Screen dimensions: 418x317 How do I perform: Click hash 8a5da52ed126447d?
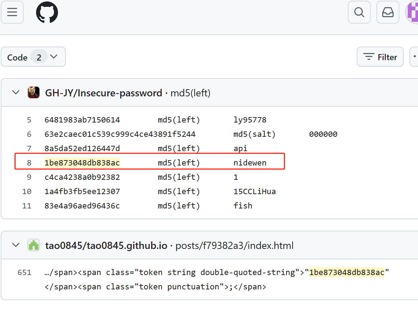click(82, 149)
